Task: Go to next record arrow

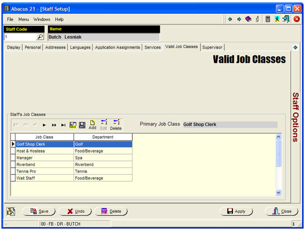Action: [x=44, y=125]
